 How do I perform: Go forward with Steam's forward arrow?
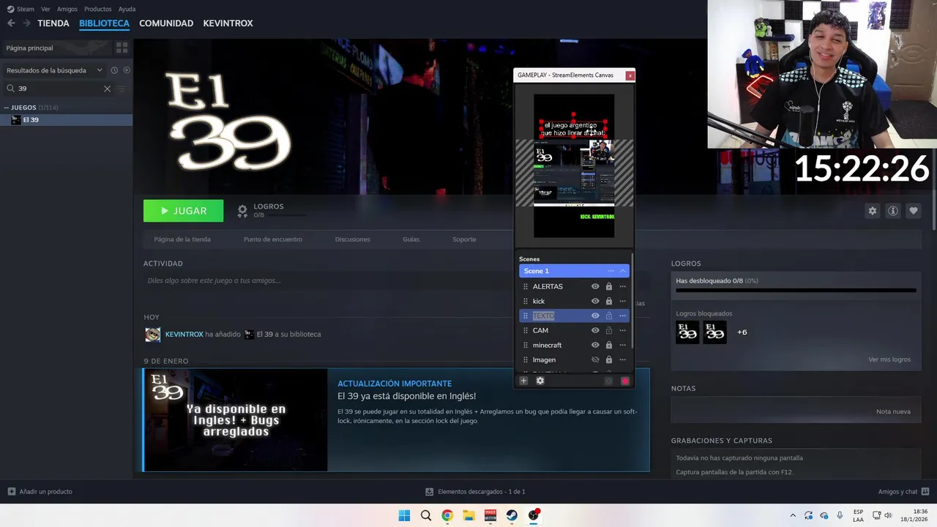(x=26, y=23)
